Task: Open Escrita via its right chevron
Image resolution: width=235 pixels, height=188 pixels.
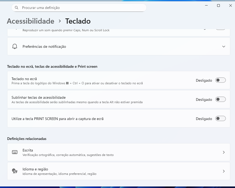Action: [x=223, y=152]
